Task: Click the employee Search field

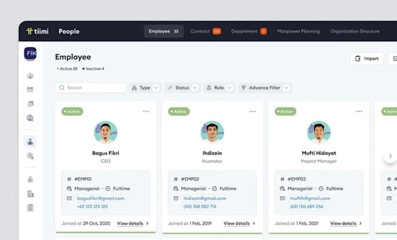Action: pyautogui.click(x=90, y=88)
